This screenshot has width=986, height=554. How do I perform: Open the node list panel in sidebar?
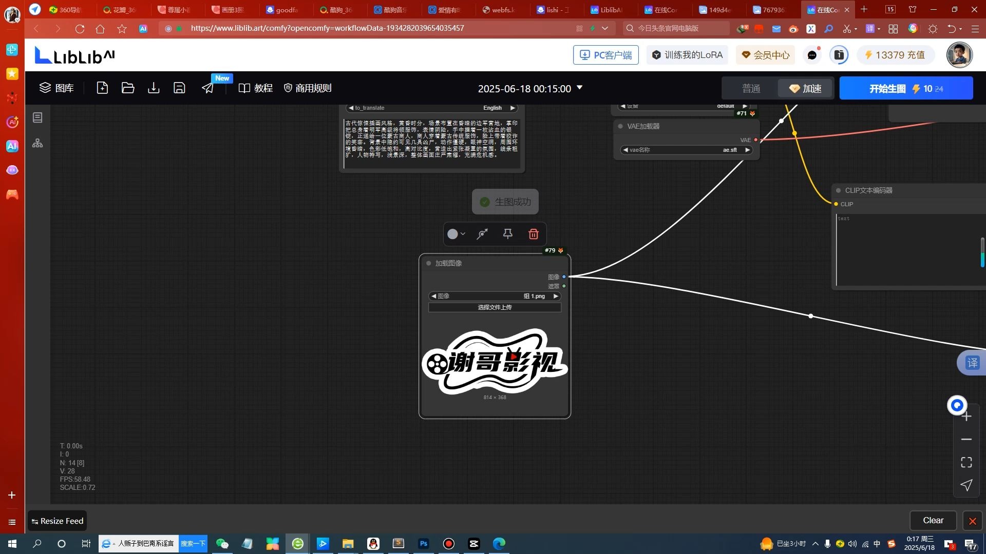point(37,117)
